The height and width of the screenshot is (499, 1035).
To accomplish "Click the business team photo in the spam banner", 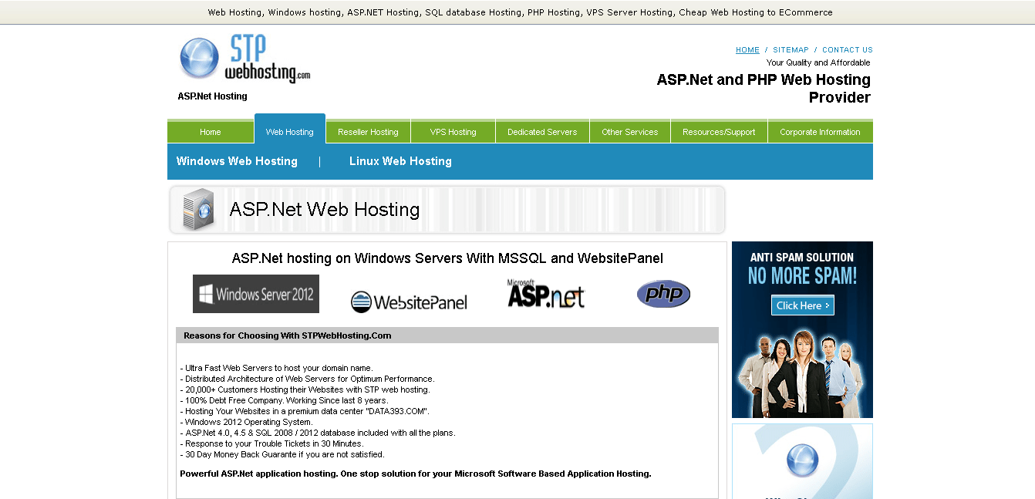I will pos(802,373).
